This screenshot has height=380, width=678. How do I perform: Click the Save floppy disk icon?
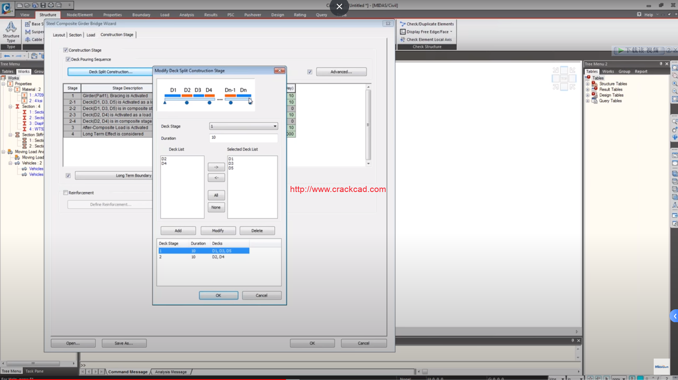[x=43, y=5]
